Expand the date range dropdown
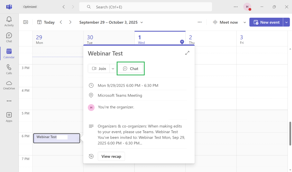Image resolution: width=292 pixels, height=172 pixels. (x=141, y=22)
